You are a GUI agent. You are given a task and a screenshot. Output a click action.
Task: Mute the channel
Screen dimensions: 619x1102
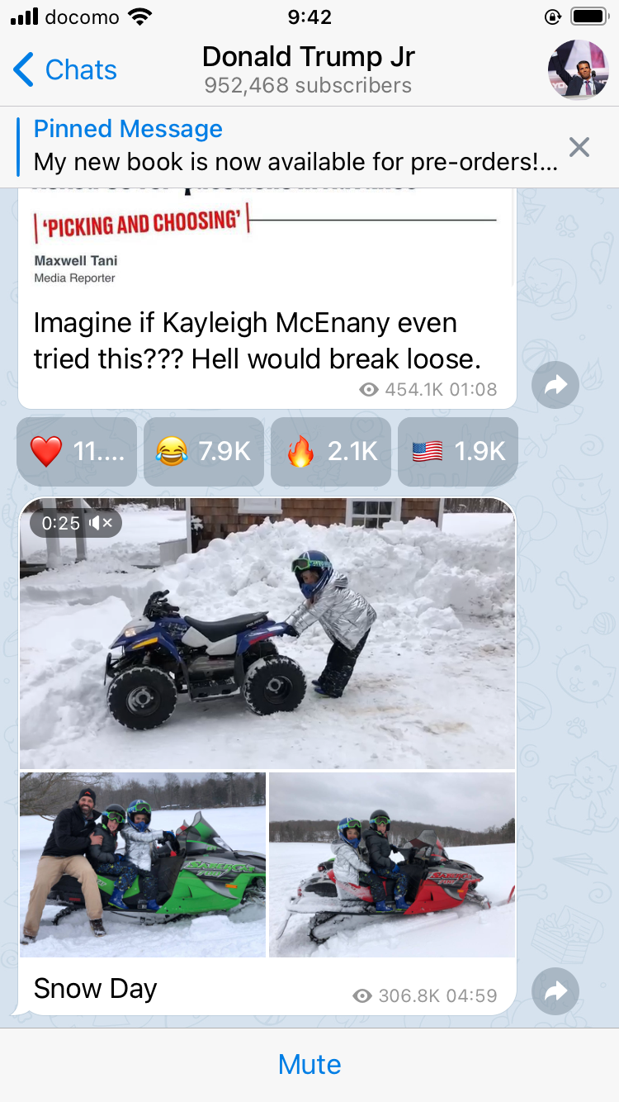point(309,1064)
